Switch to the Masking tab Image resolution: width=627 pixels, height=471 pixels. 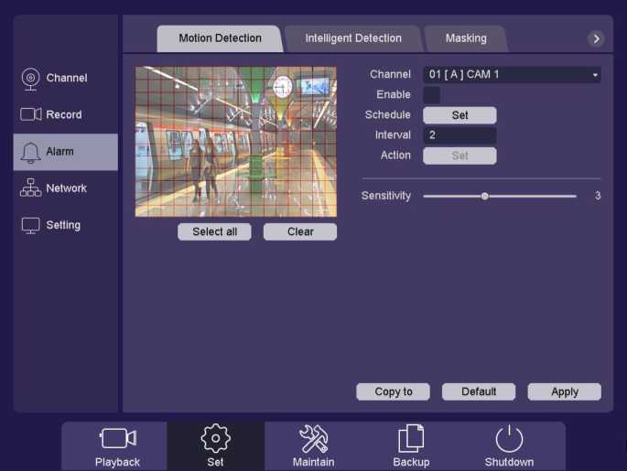pos(466,38)
